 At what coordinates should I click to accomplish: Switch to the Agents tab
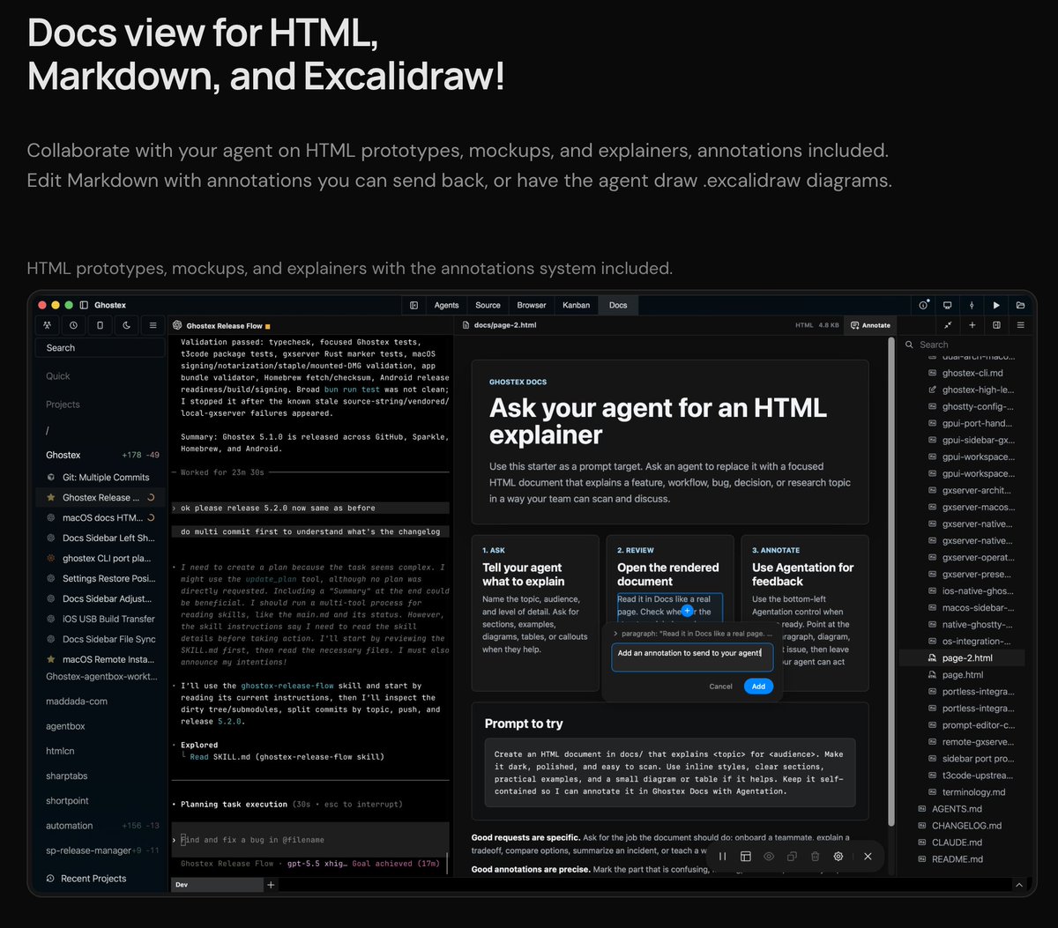447,305
